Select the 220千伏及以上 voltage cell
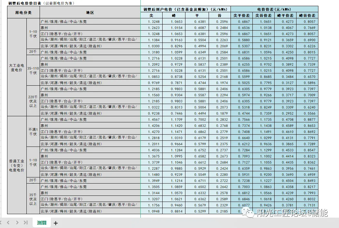The height and width of the screenshot is (228, 339). [x=33, y=101]
